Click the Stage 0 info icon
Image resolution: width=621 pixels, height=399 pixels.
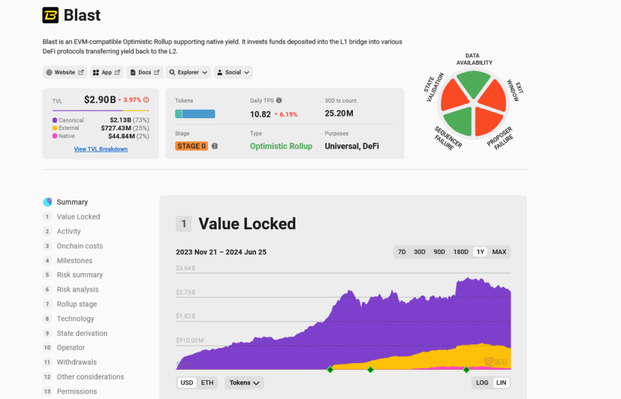[215, 146]
